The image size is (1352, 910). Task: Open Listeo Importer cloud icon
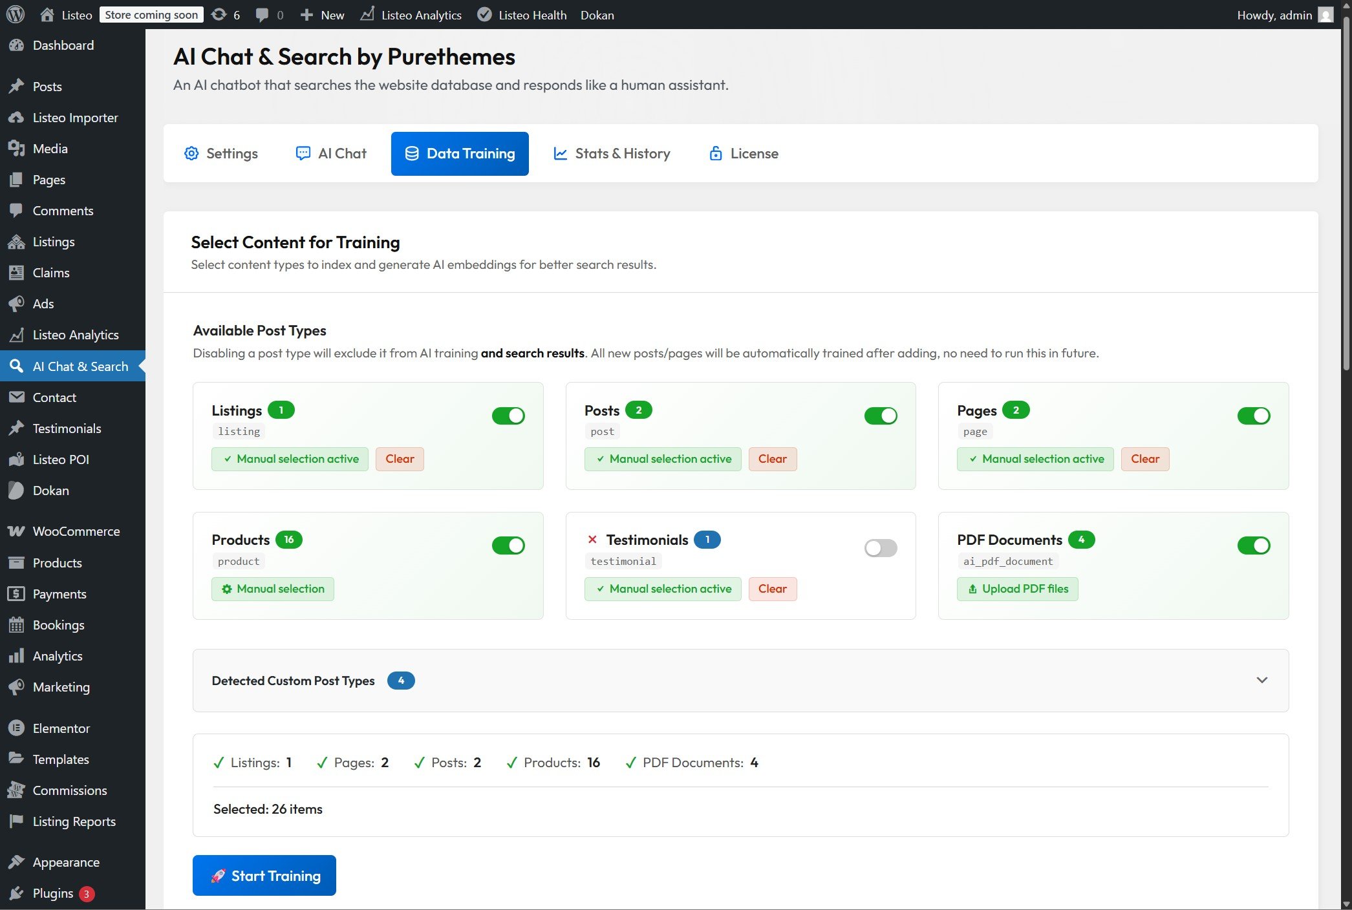[16, 118]
